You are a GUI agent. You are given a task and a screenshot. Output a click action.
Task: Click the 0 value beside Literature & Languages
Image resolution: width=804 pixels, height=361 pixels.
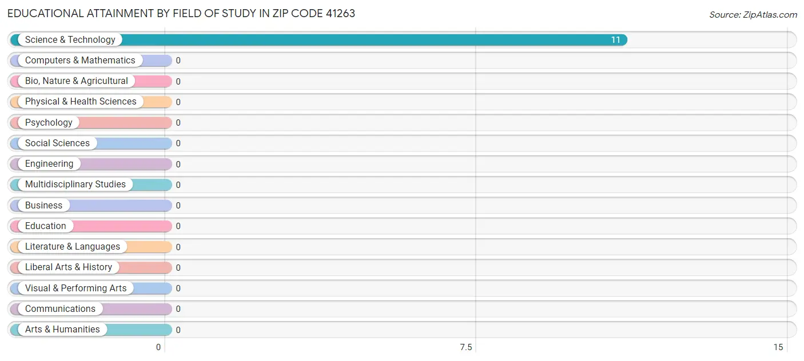(178, 247)
